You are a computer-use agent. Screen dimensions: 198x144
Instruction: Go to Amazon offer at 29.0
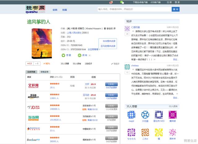click(111, 95)
